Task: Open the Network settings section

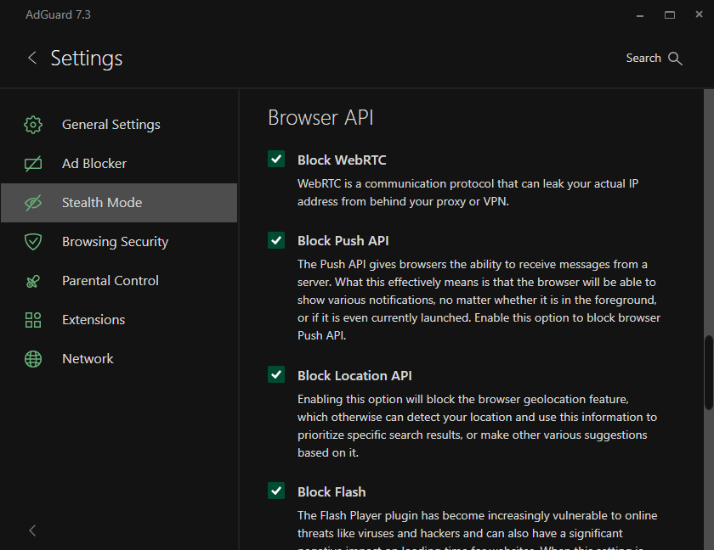Action: coord(88,359)
